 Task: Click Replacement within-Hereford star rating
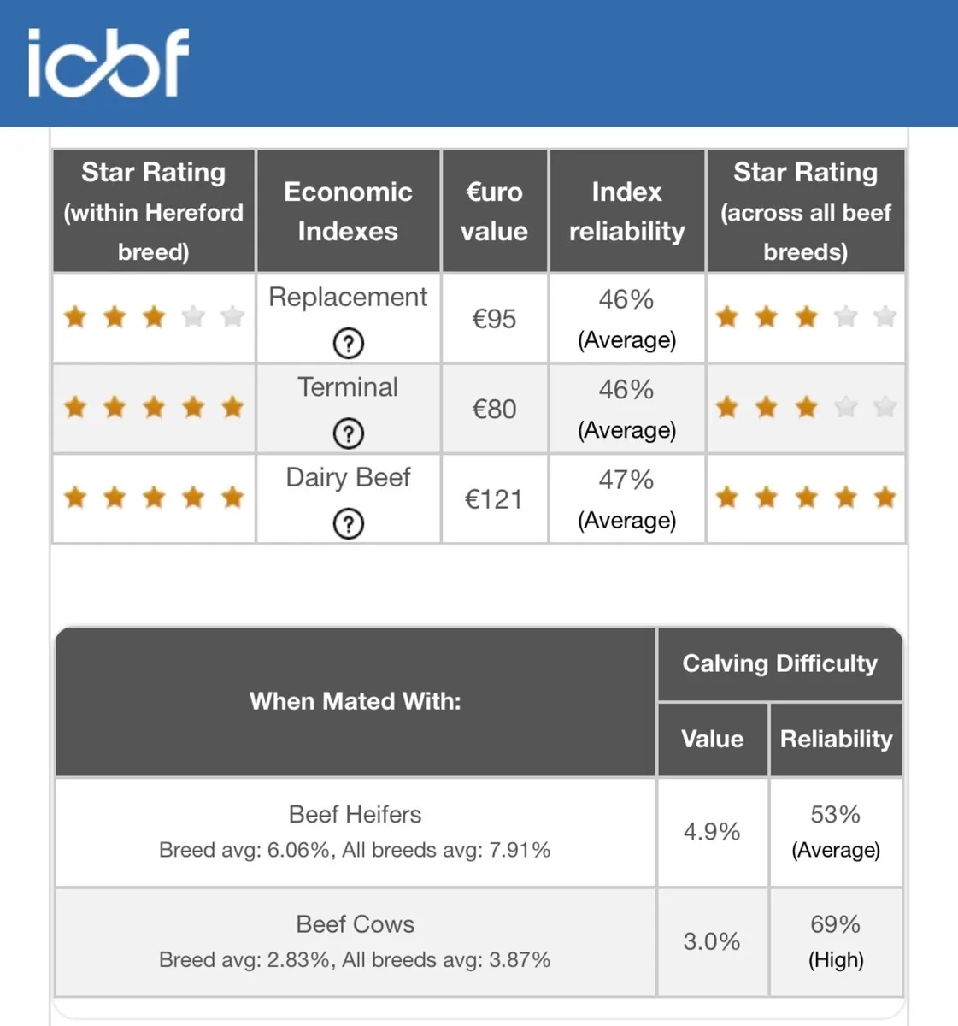pyautogui.click(x=154, y=317)
